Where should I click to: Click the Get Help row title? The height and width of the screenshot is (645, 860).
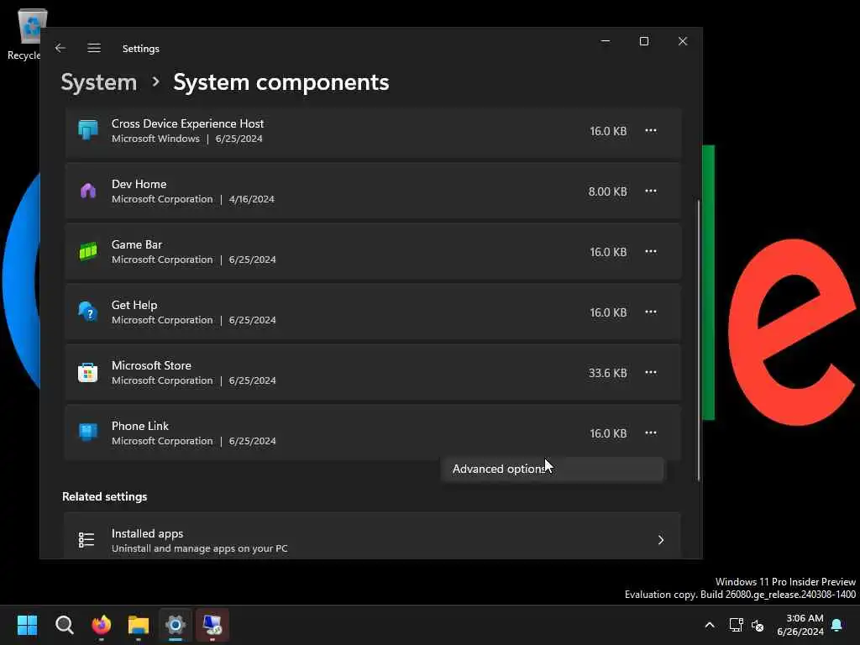(134, 305)
